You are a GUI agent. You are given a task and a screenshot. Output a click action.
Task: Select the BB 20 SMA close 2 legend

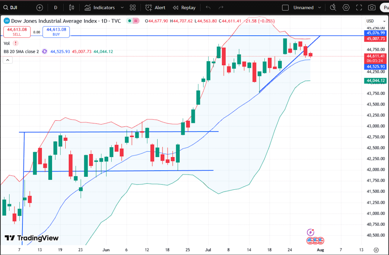(x=21, y=52)
